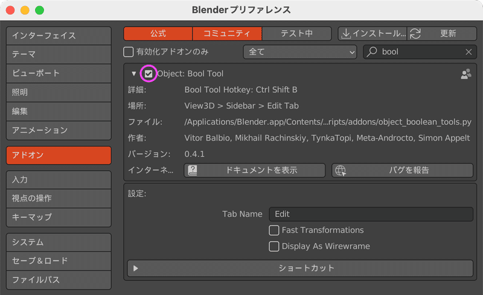Enable Fast Transformations checkbox
Image resolution: width=483 pixels, height=295 pixels.
coord(274,230)
